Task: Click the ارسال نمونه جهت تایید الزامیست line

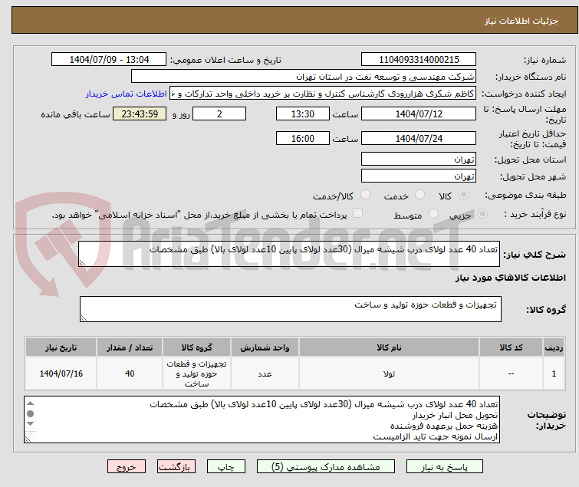Action: point(436,437)
